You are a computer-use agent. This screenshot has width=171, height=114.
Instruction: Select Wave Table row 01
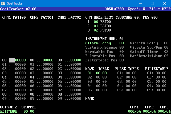pyautogui.click(x=97, y=73)
